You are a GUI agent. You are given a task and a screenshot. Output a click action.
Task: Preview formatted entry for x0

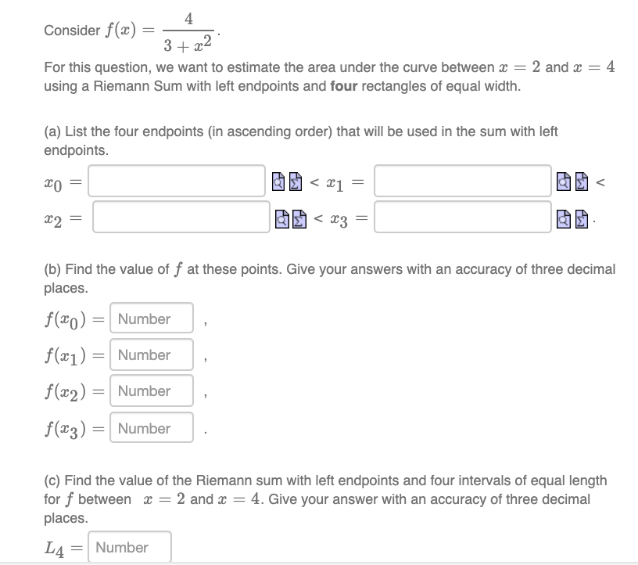(278, 182)
